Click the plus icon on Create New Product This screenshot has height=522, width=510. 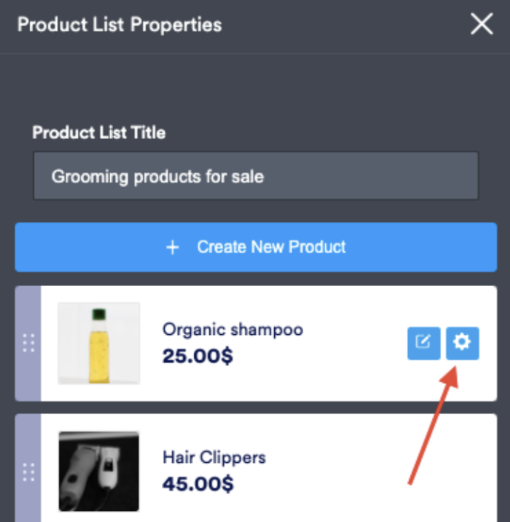[173, 247]
